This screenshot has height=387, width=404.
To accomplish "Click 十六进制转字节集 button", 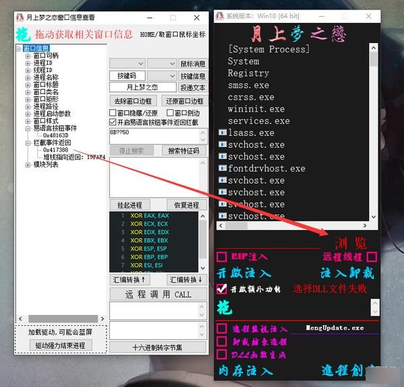I will [158, 347].
